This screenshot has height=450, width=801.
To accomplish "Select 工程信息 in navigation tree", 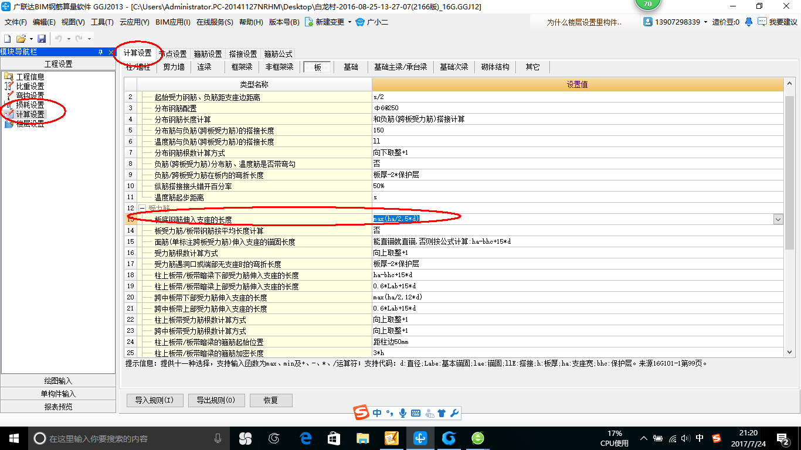I will tap(30, 77).
